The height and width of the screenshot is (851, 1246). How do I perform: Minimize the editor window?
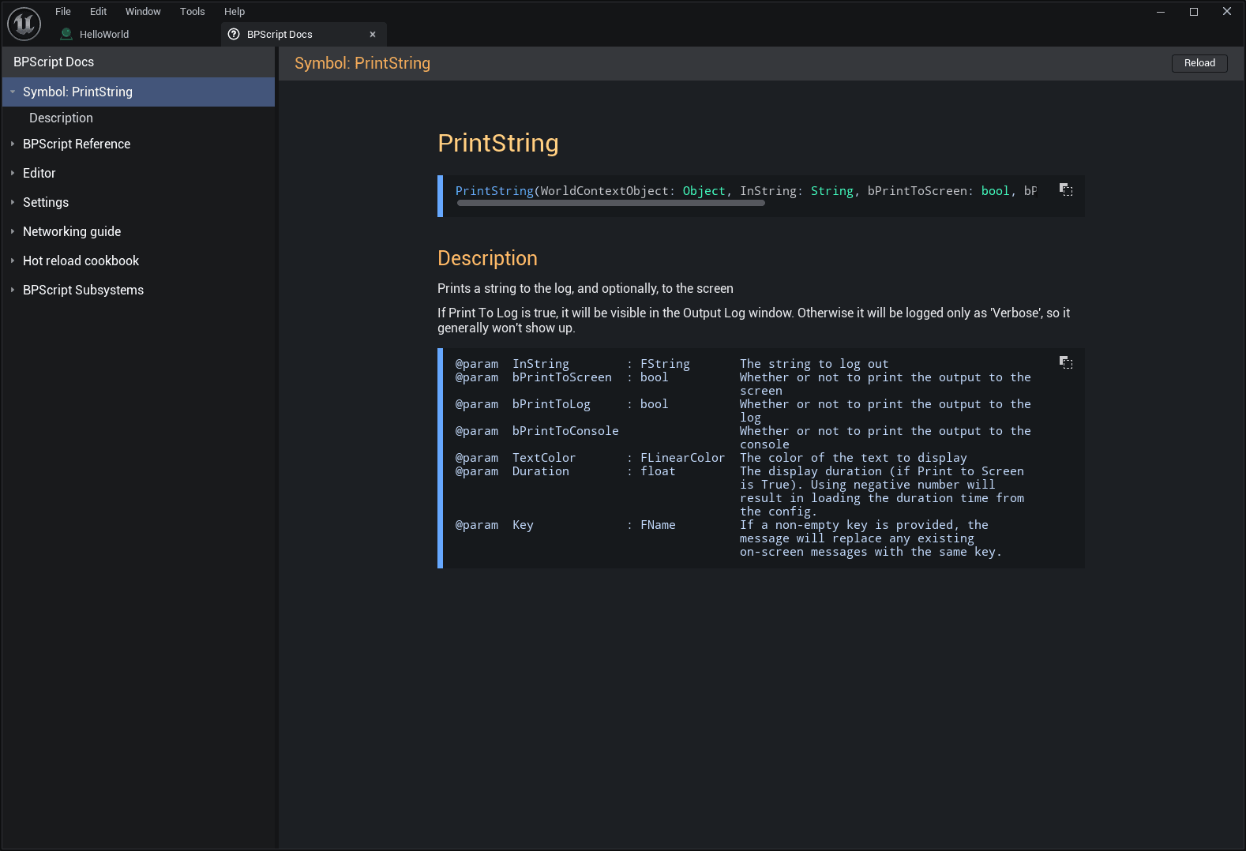pyautogui.click(x=1161, y=11)
